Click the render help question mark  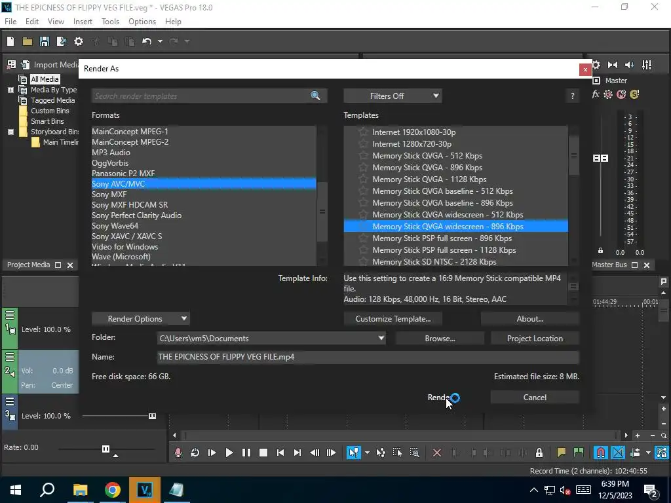coord(572,96)
